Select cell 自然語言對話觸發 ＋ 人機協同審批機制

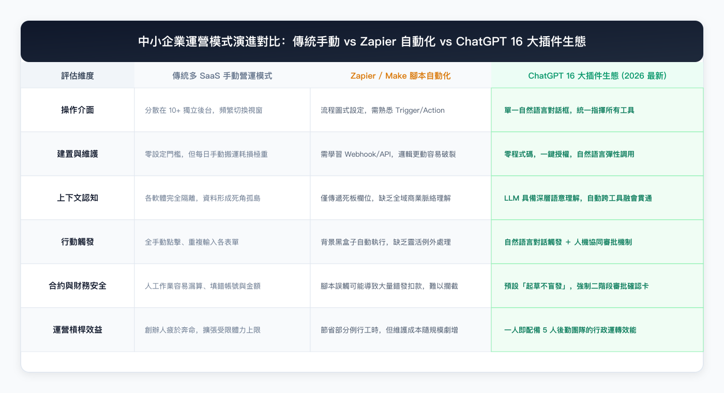[597, 242]
